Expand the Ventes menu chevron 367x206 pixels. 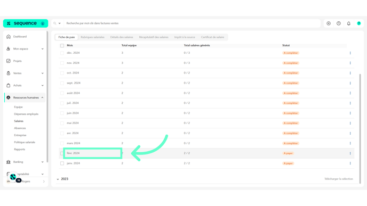point(42,73)
